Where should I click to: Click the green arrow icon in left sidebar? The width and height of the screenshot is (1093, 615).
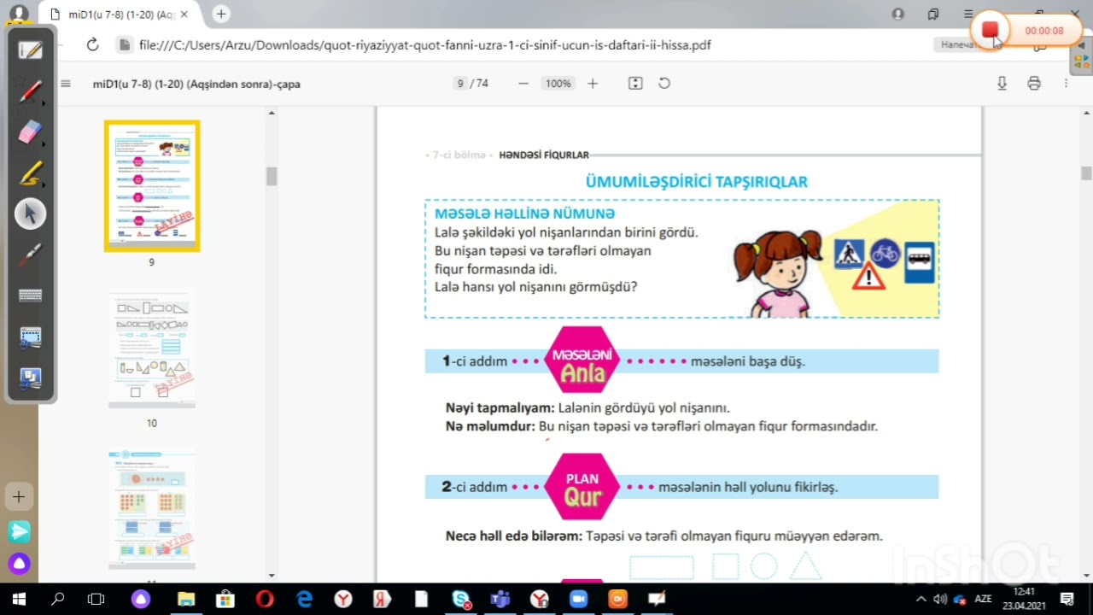click(19, 531)
